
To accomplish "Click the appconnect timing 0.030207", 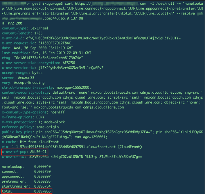I will [42, 177].
